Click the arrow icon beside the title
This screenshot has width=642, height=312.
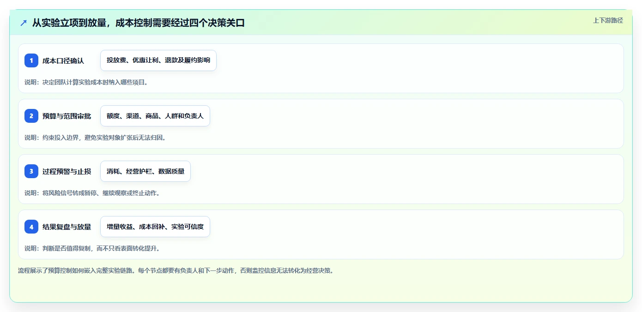[24, 23]
